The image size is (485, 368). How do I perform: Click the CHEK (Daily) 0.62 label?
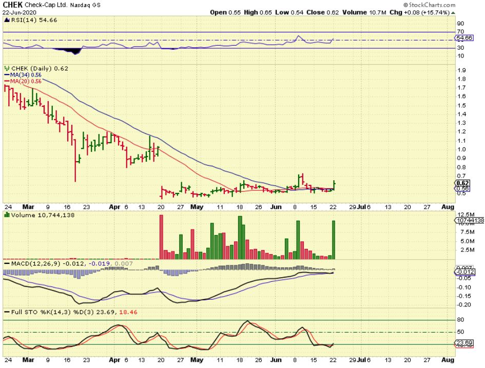[x=40, y=68]
